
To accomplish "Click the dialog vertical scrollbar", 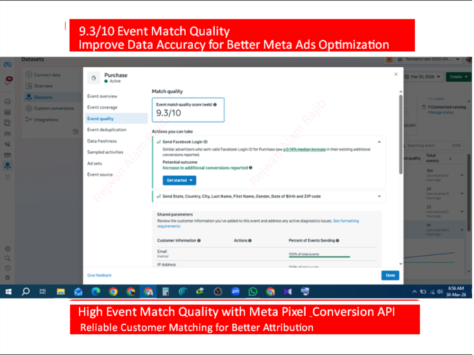I will pyautogui.click(x=401, y=134).
